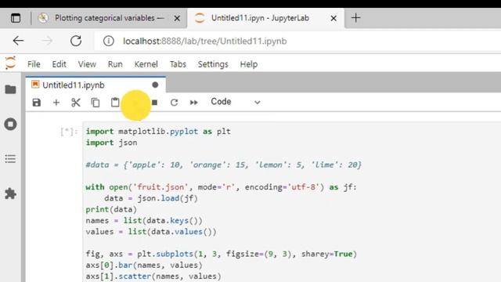
Task: Open a new browser tab
Action: tap(355, 18)
